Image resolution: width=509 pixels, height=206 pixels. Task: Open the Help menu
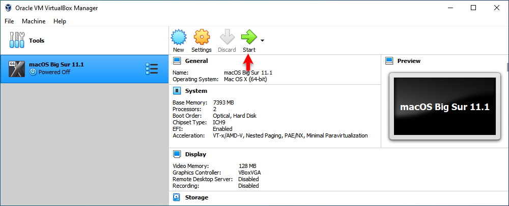pos(60,21)
